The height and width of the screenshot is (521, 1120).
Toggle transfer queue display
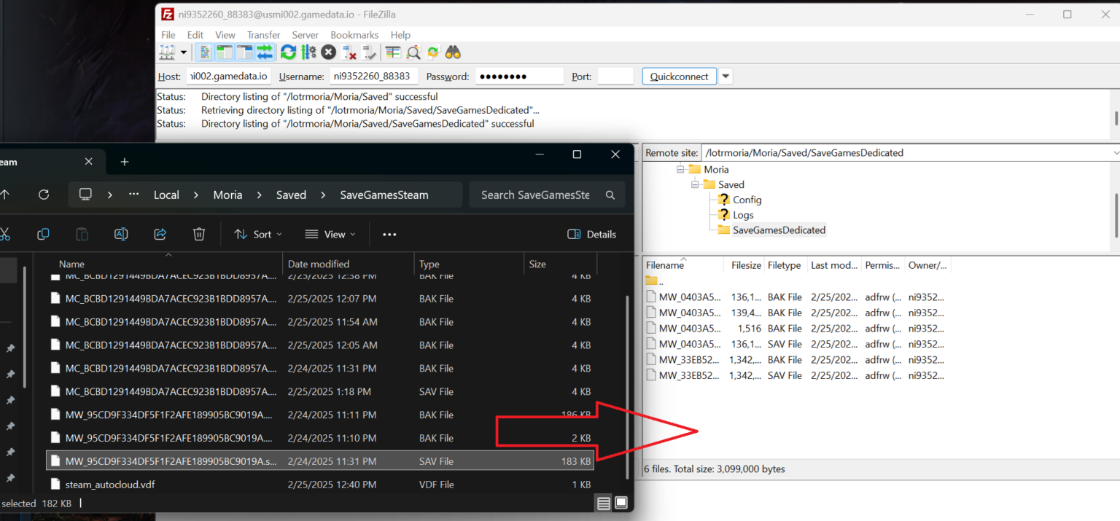264,52
